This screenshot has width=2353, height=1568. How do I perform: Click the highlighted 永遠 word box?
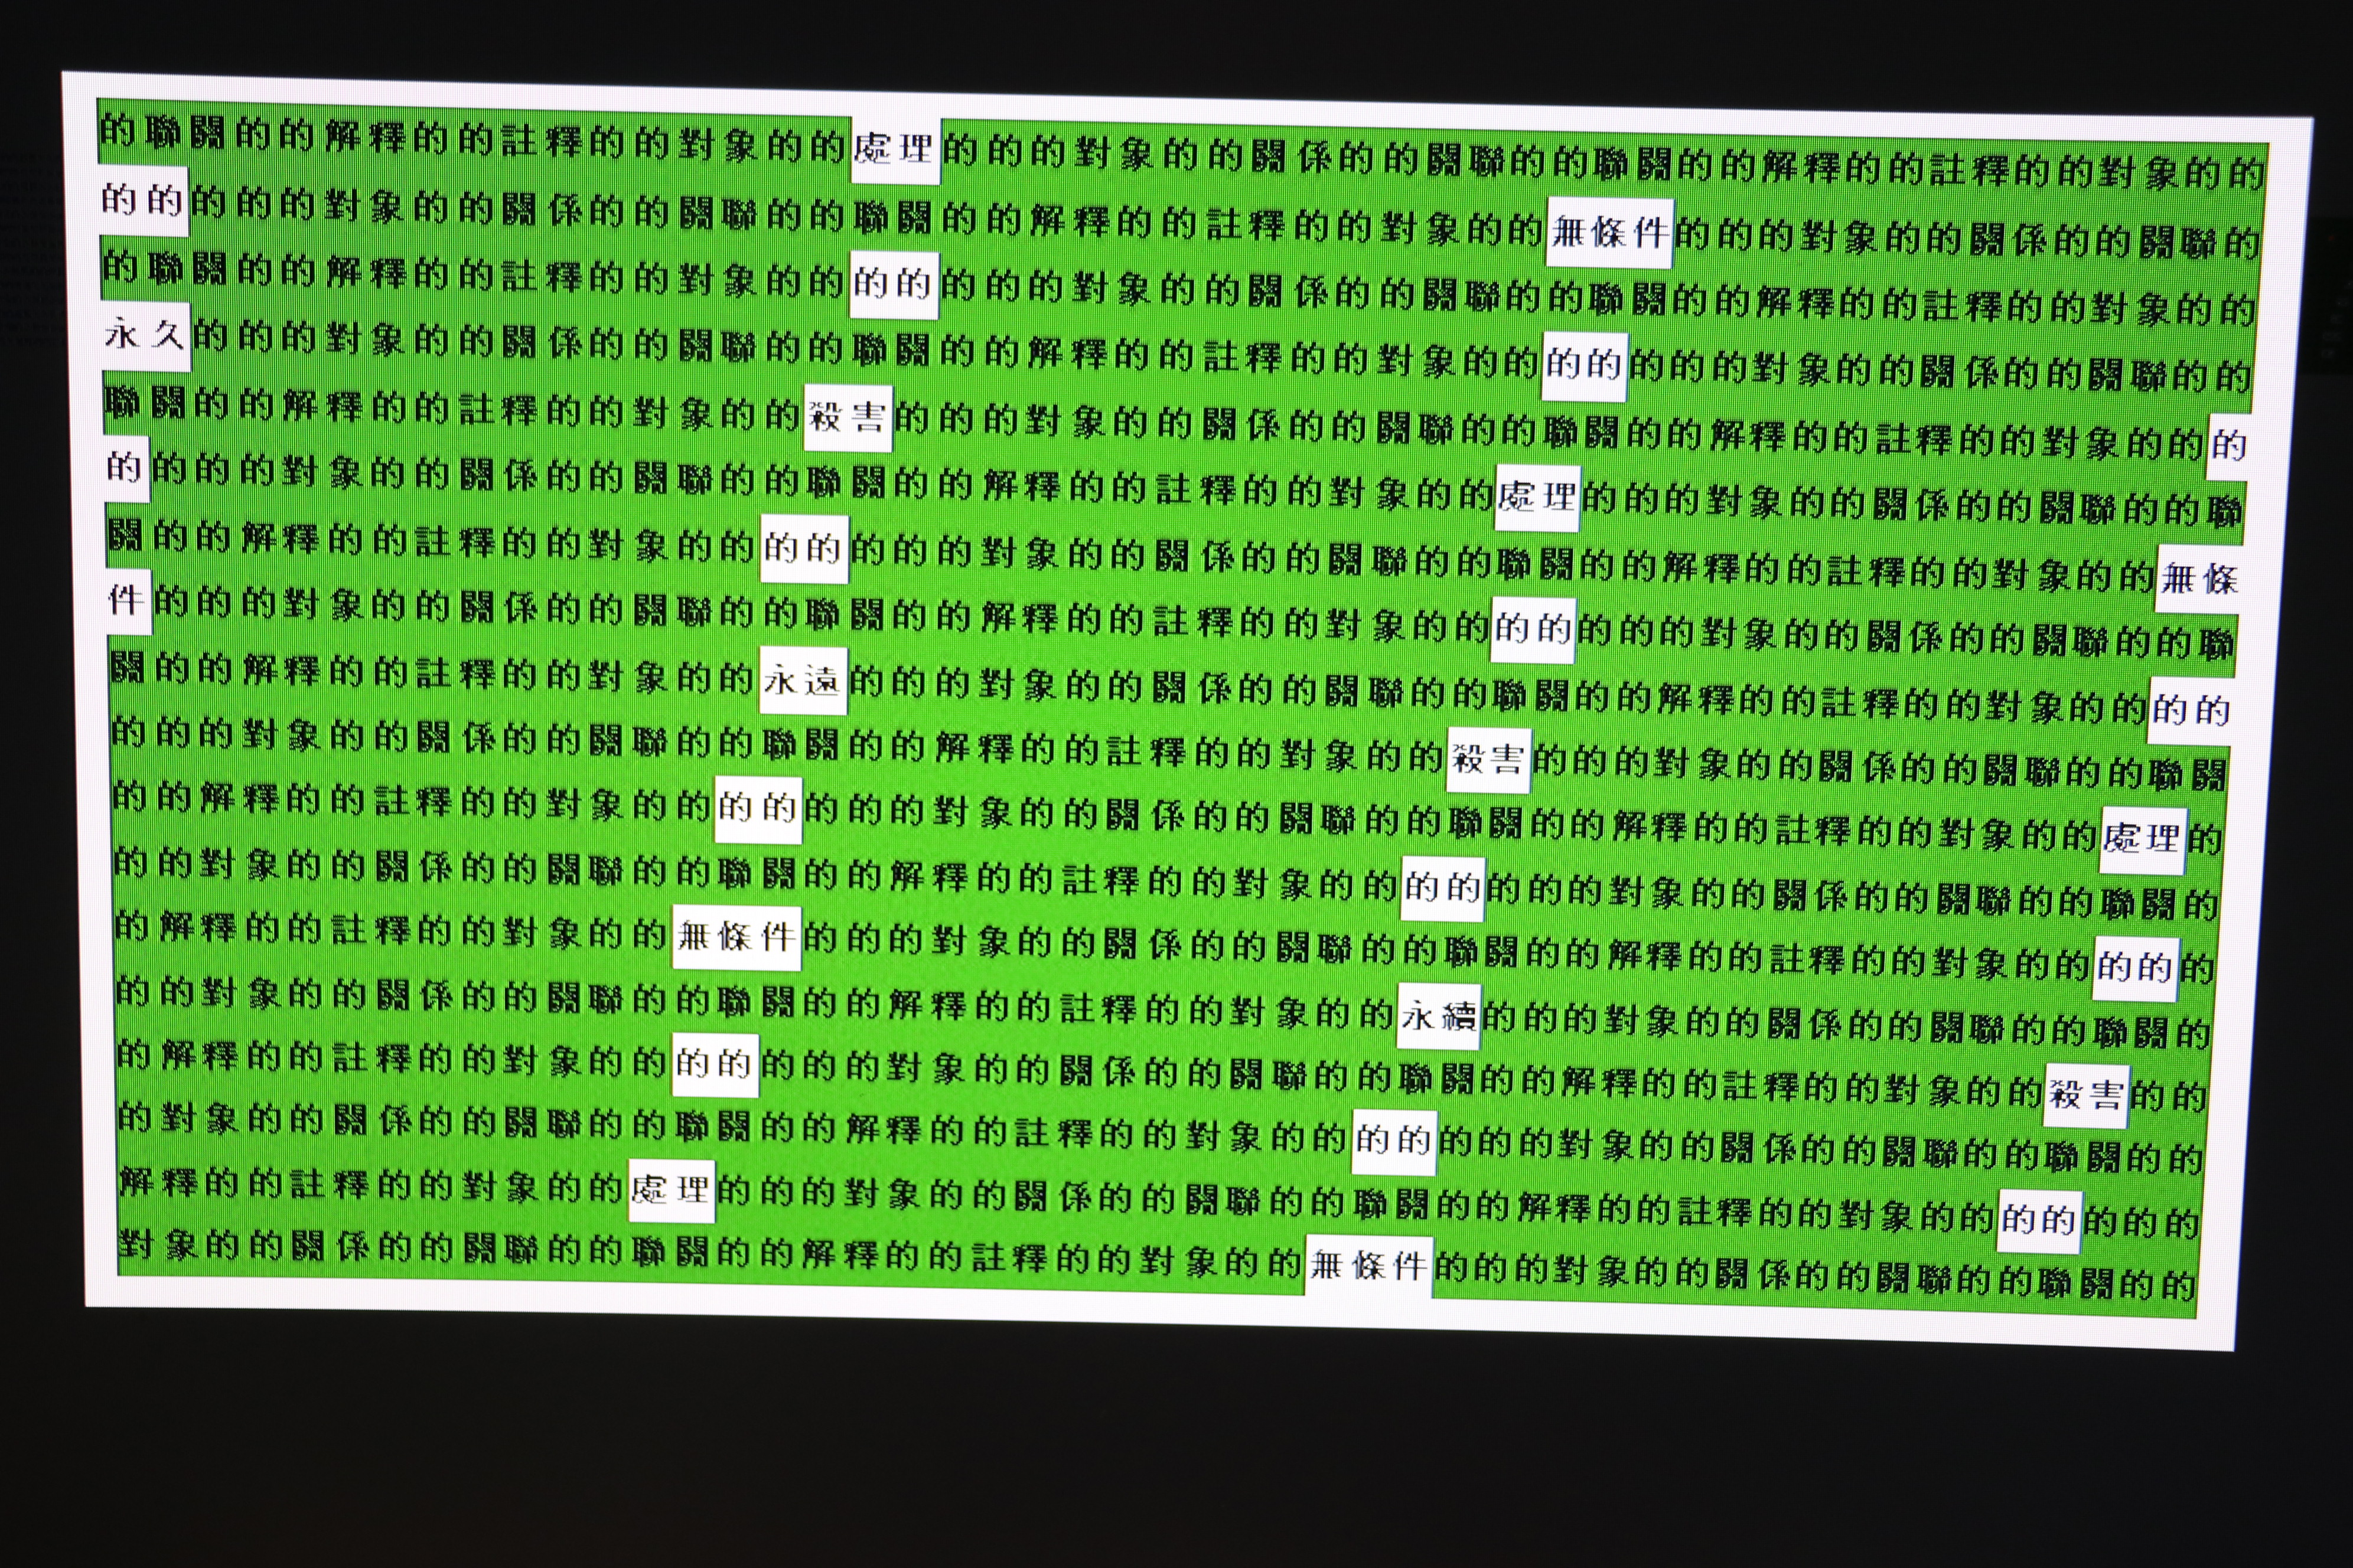tap(802, 682)
